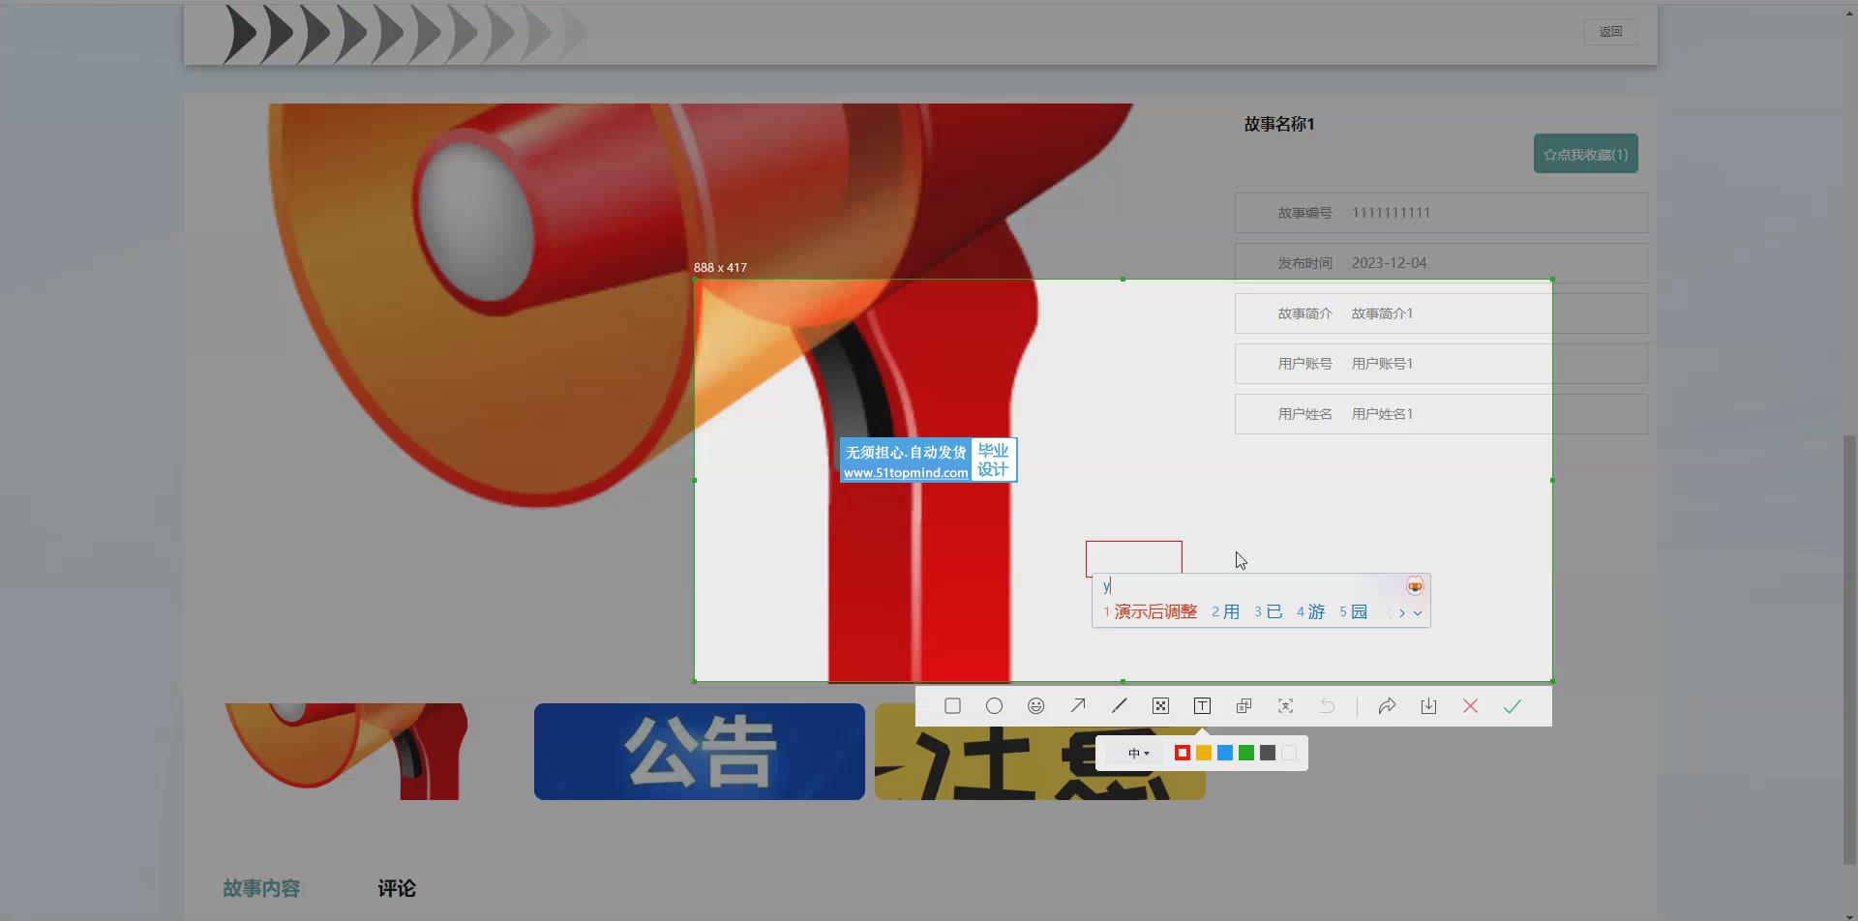1858x921 pixels.
Task: Pick IME candidate 3 已
Action: (x=1268, y=611)
